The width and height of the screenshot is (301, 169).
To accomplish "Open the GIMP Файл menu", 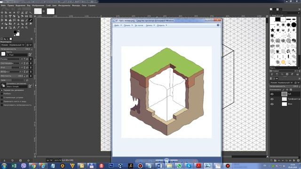I will [x=3, y=6].
